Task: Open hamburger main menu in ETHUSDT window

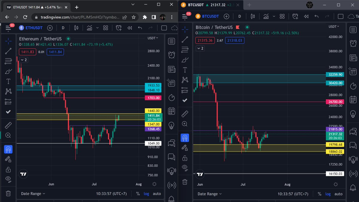Action: (x=8, y=28)
